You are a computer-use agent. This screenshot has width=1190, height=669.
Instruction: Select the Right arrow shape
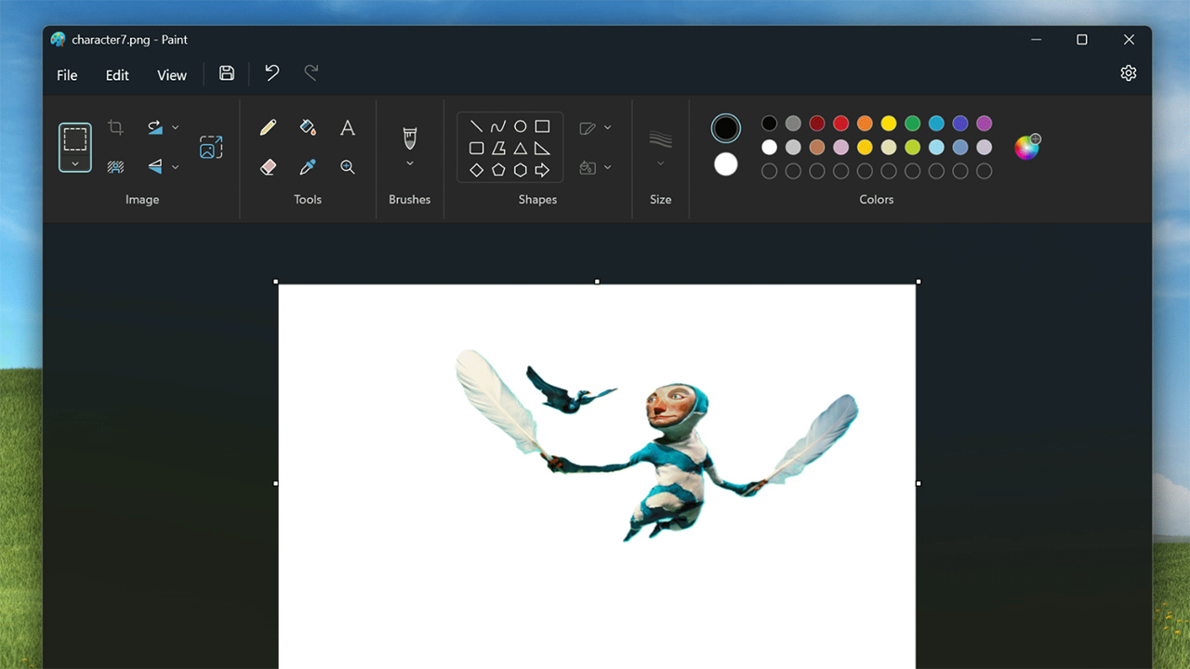coord(542,170)
